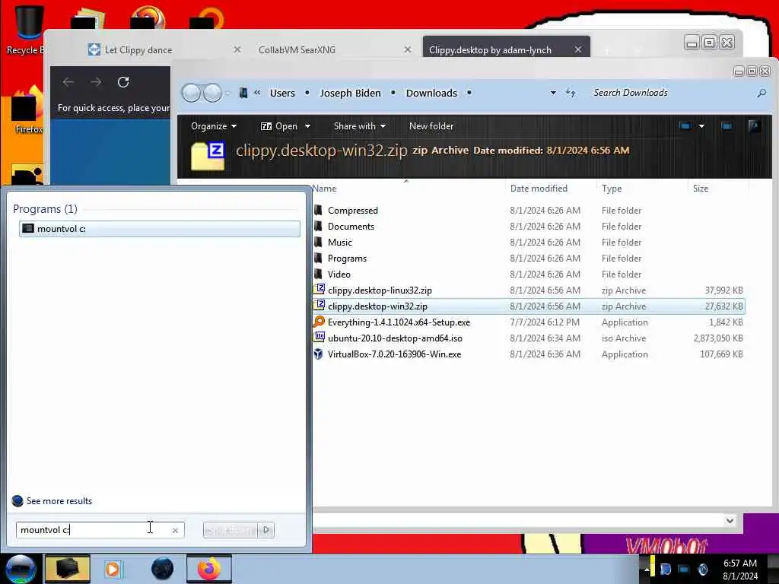779x584 pixels.
Task: Click the Open toolbar button
Action: click(x=279, y=126)
